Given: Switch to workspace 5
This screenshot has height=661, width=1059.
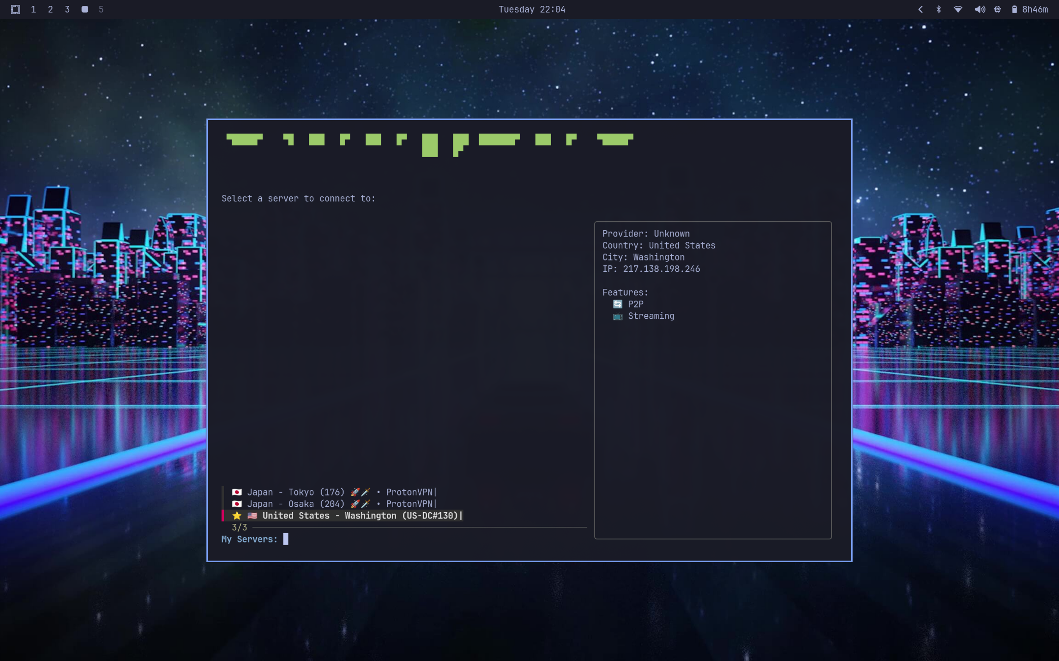Looking at the screenshot, I should click(x=101, y=9).
